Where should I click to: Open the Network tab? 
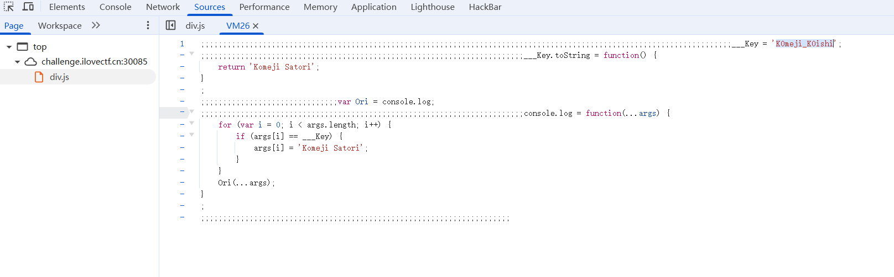tap(163, 7)
